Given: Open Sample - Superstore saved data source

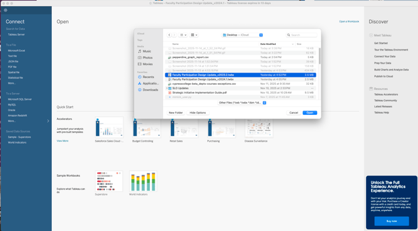Looking at the screenshot, I should pos(19,137).
